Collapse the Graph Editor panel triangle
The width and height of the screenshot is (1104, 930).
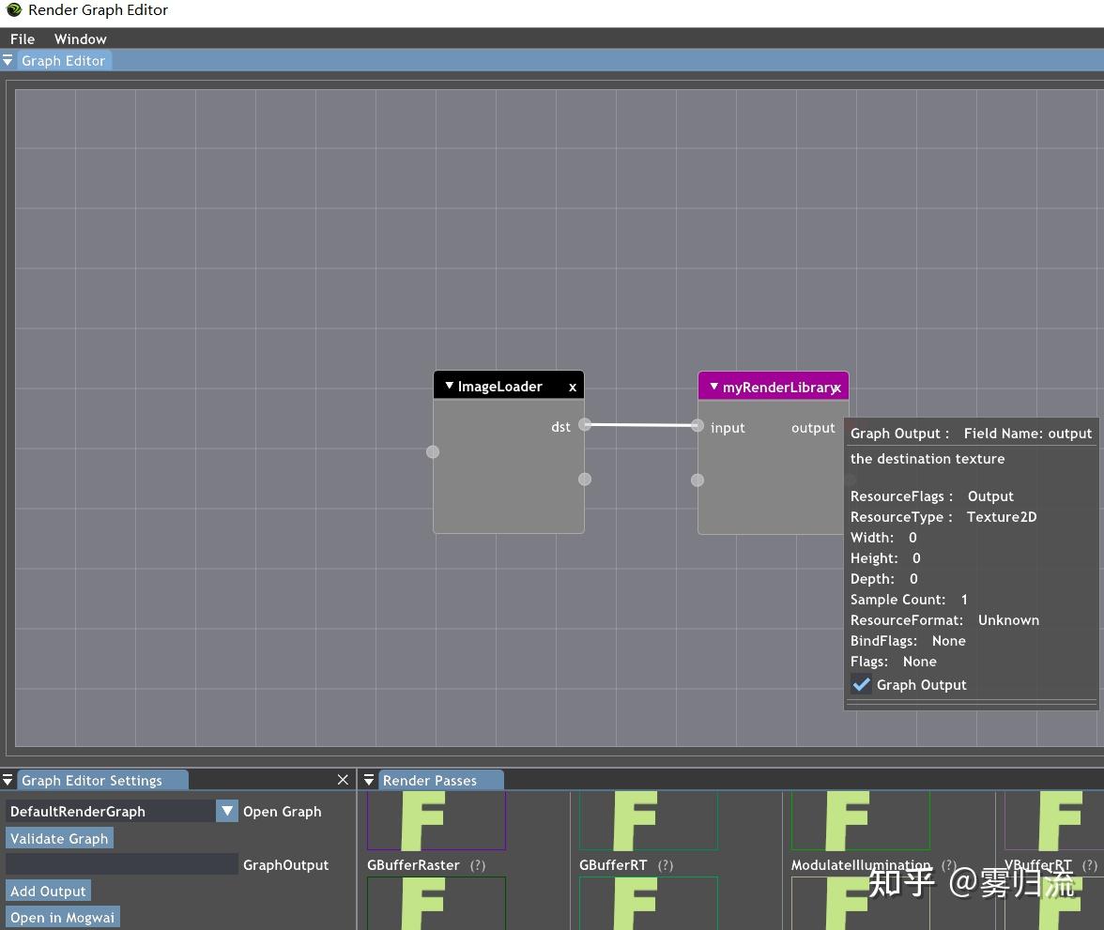[8, 61]
